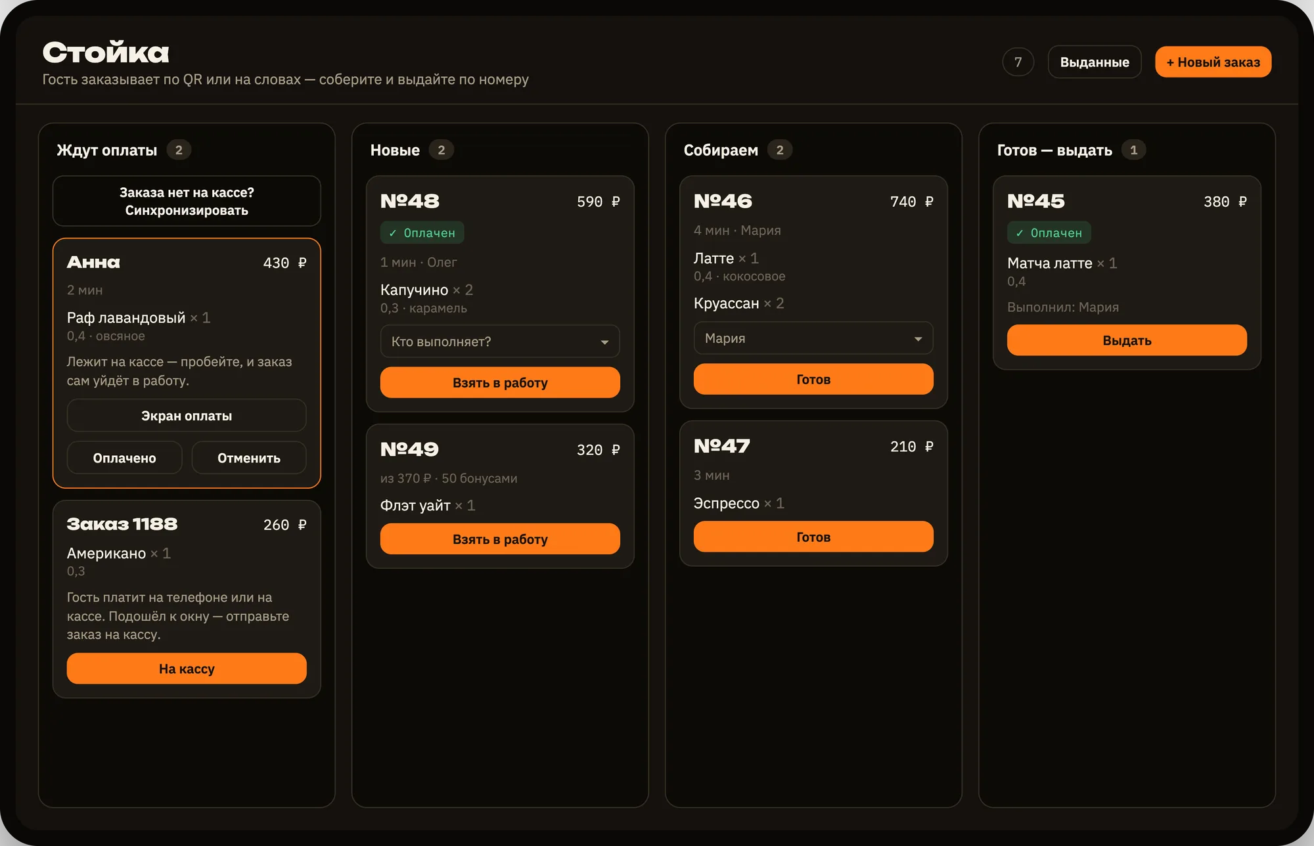
Task: Click the 'из 370 ₽ · 50 бонусами' note
Action: click(x=449, y=478)
